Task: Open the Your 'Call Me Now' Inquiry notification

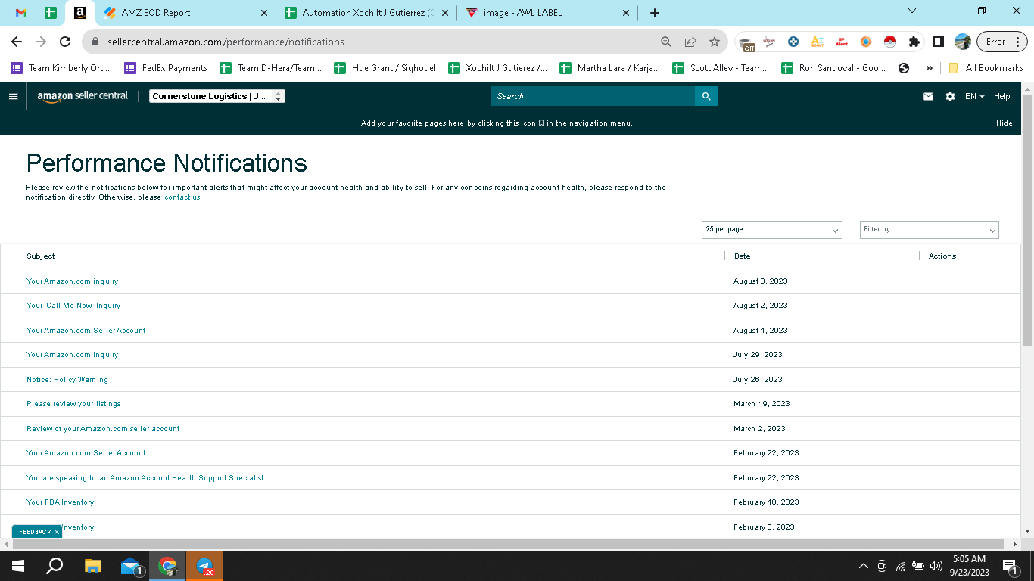Action: pos(73,306)
